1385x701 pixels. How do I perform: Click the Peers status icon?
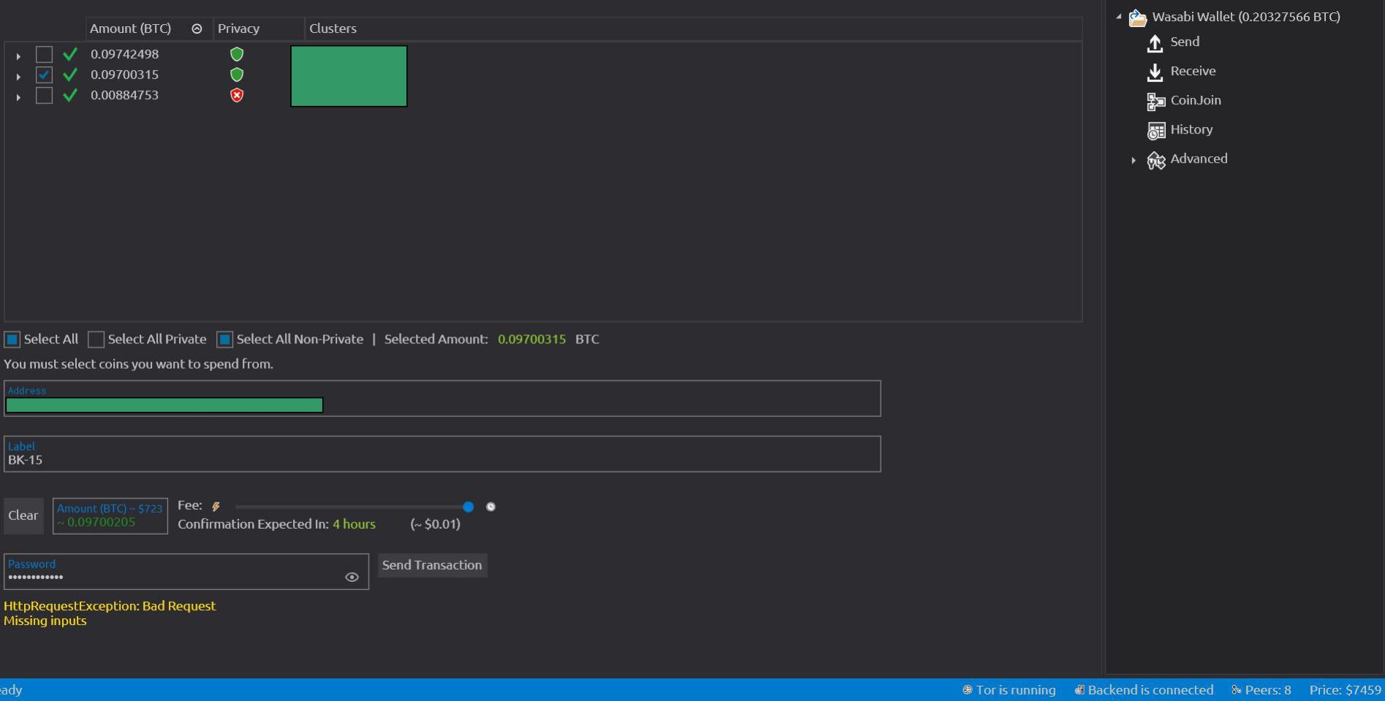[1236, 690]
